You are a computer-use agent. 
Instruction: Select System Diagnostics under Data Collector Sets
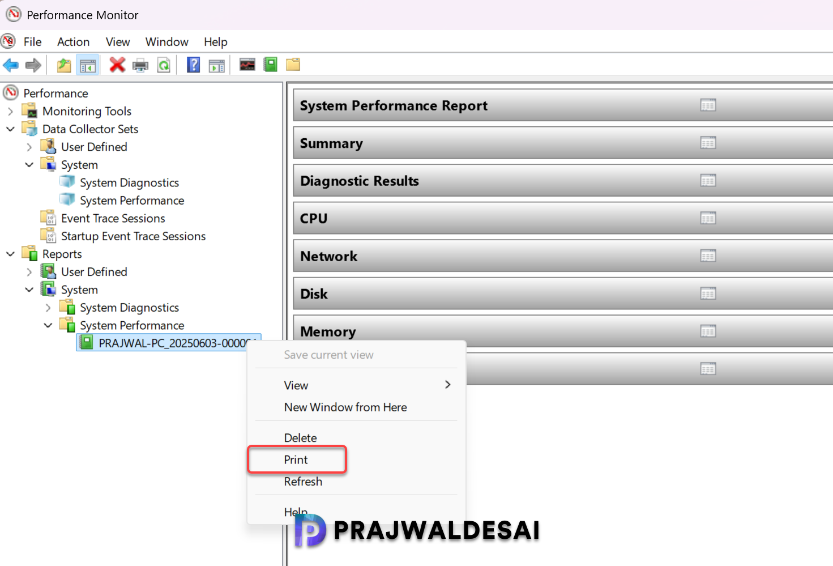click(130, 182)
